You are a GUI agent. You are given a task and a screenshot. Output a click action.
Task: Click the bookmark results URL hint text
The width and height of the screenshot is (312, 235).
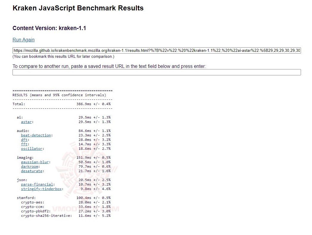[x=63, y=57]
